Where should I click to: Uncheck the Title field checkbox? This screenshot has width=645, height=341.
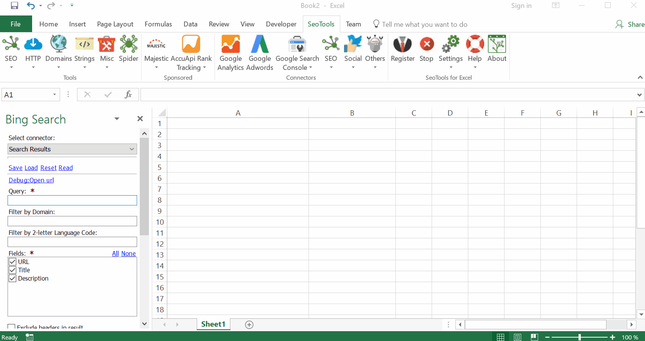point(12,270)
